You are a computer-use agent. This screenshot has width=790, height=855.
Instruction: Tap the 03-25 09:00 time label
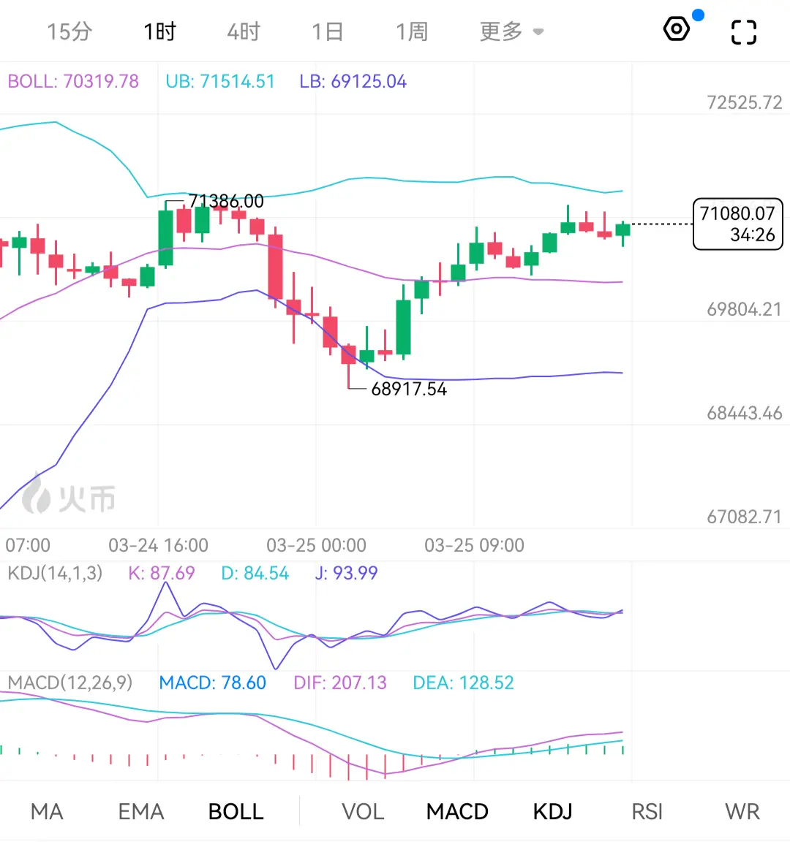click(475, 545)
